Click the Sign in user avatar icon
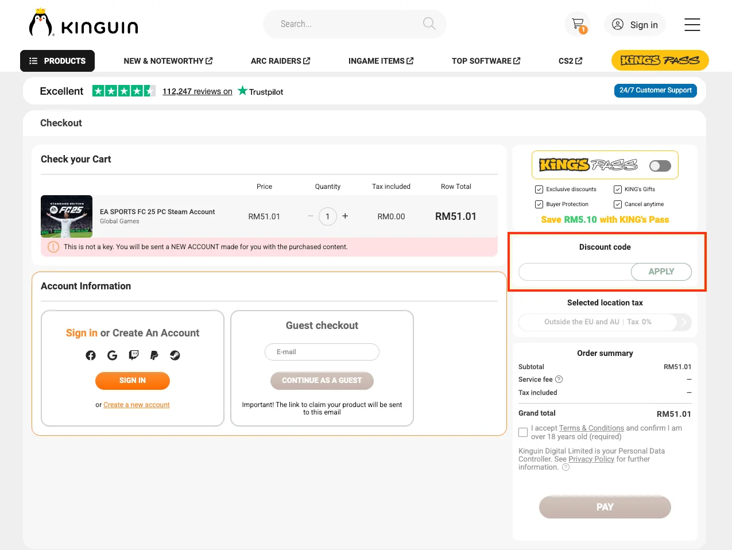The height and width of the screenshot is (550, 732). [618, 24]
